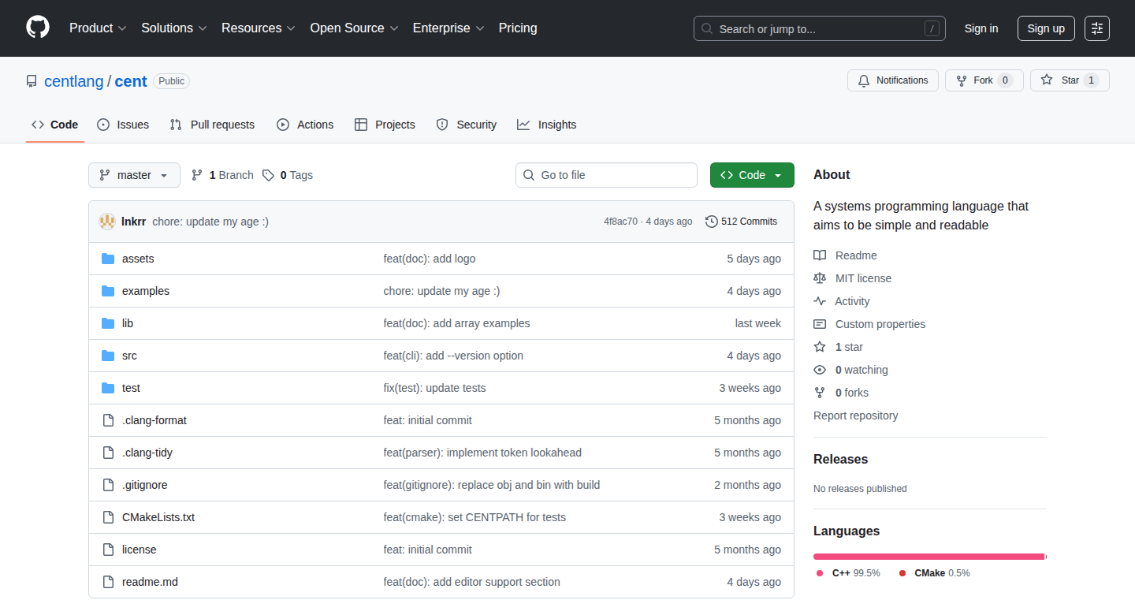The width and height of the screenshot is (1135, 600).
Task: Click the branch icon next to 1 Branch
Action: [197, 175]
